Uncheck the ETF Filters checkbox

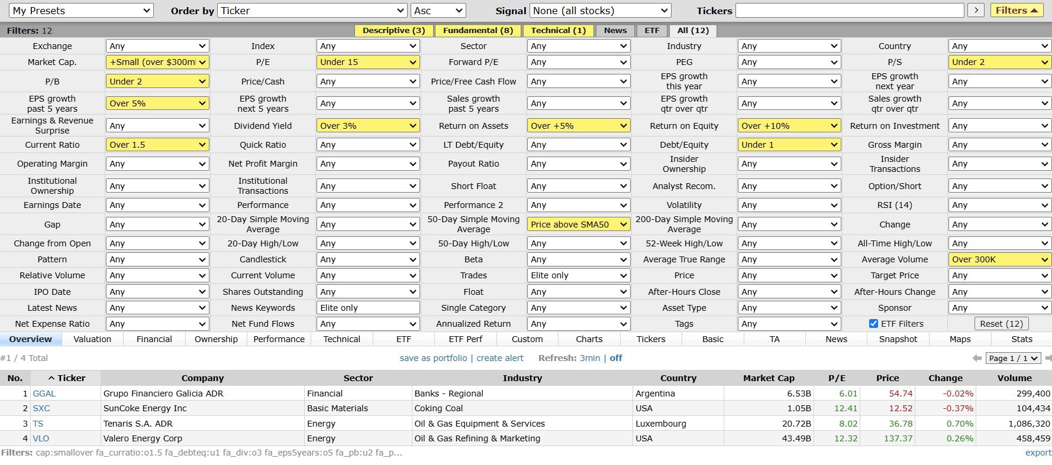coord(873,324)
